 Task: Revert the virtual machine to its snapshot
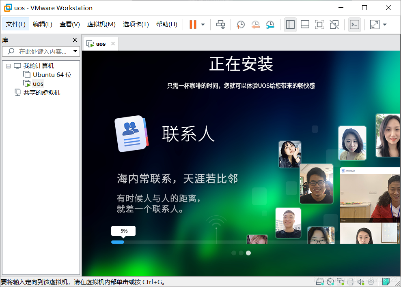click(x=255, y=25)
